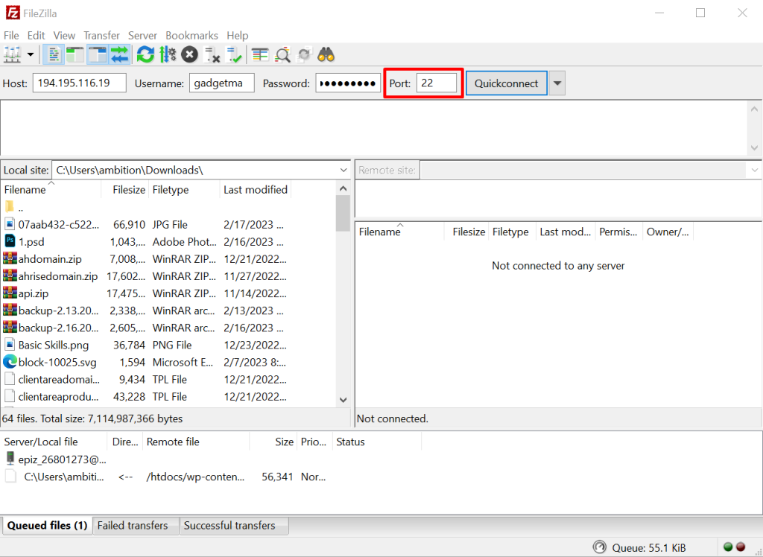Select Basic Skills.png file
This screenshot has height=557, width=763.
(168, 345)
